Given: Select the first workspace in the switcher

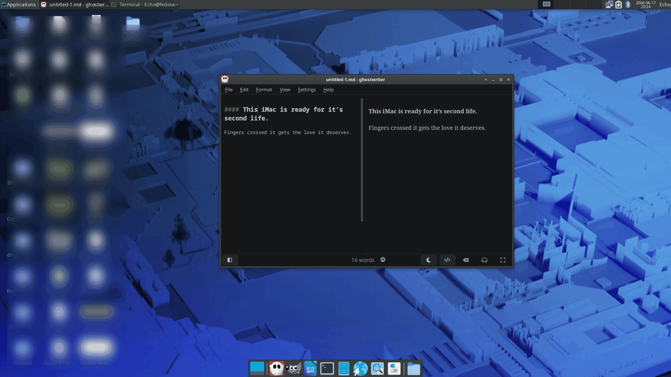Looking at the screenshot, I should click(x=546, y=4).
